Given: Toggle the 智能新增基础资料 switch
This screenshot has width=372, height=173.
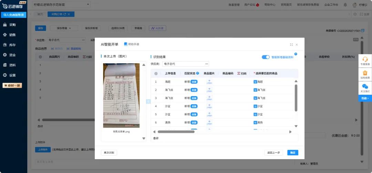Looking at the screenshot, I should [x=266, y=57].
